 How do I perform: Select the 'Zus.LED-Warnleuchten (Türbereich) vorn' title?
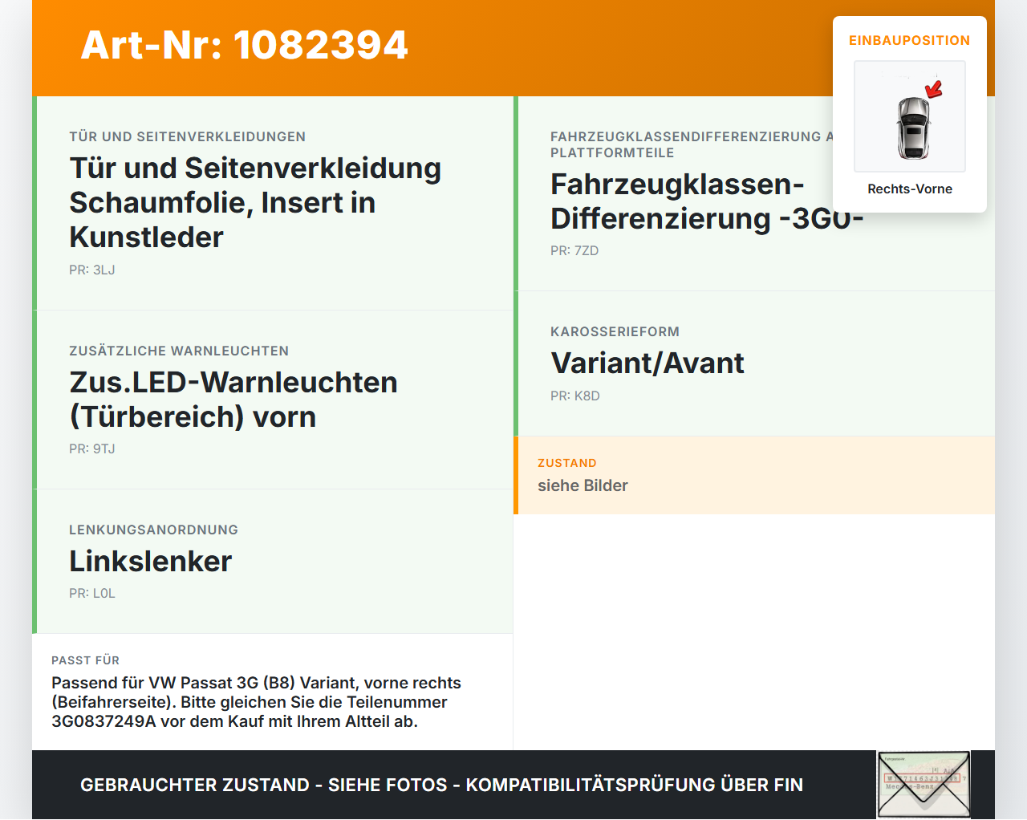click(x=233, y=400)
